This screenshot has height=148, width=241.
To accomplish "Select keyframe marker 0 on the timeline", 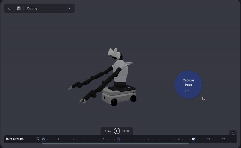I will [x=43, y=139].
